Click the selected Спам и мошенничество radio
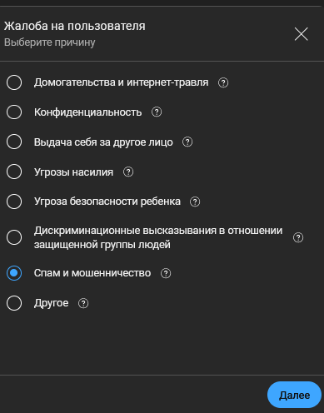This screenshot has width=324, height=413. click(14, 273)
